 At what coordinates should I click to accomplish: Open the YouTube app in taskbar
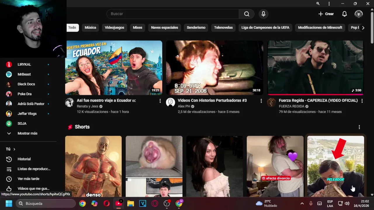coord(119,204)
